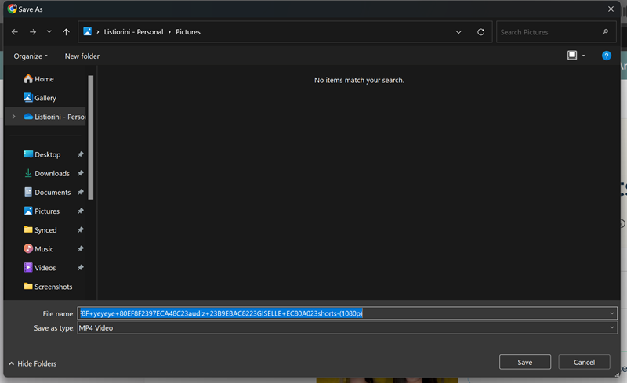Click the pin icon next to Music
Viewport: 627px width, 383px height.
point(80,249)
